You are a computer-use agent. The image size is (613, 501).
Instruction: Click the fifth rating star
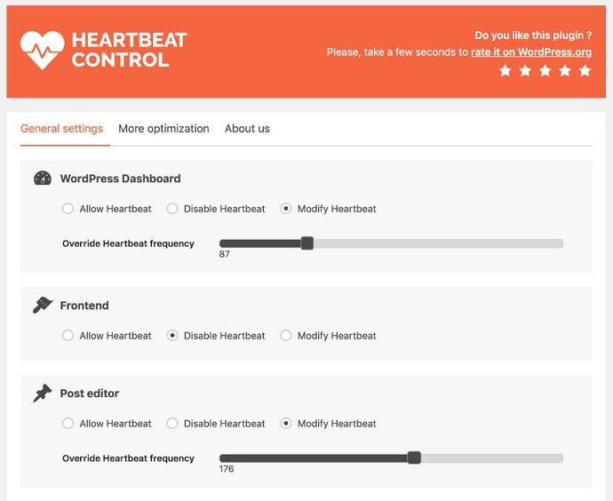coord(585,71)
